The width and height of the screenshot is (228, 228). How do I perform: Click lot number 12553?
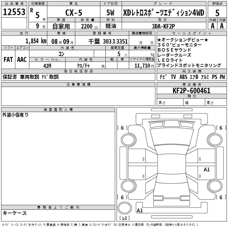pos(14,12)
